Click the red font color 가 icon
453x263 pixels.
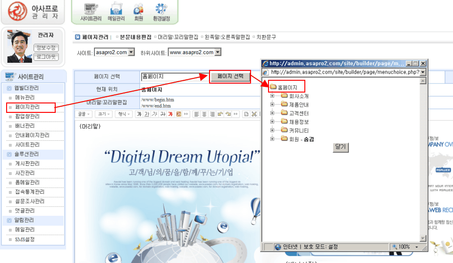(170, 114)
